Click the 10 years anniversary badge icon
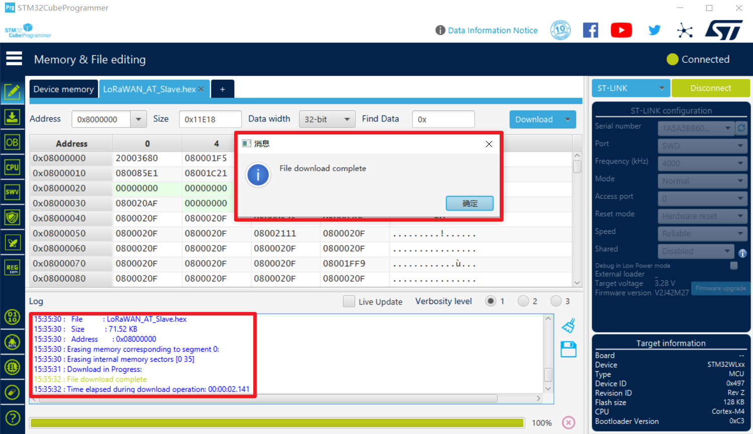The height and width of the screenshot is (434, 753). pos(560,30)
